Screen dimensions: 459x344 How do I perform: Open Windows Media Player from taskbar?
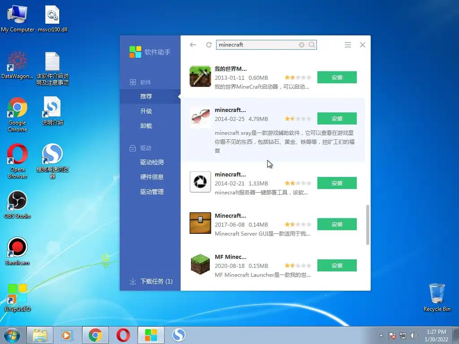click(67, 335)
